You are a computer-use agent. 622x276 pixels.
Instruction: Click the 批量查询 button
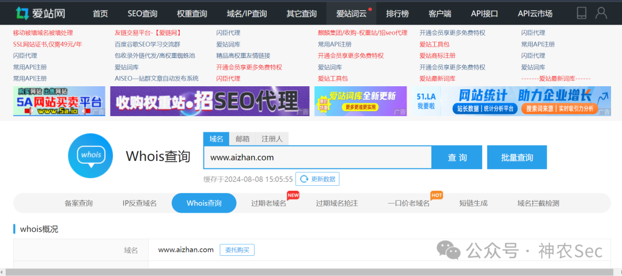pos(517,158)
